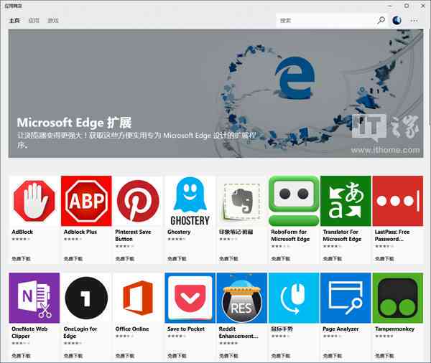431x363 pixels.
Task: Select the RoboForm for Microsoft Edge icon
Action: [x=294, y=202]
